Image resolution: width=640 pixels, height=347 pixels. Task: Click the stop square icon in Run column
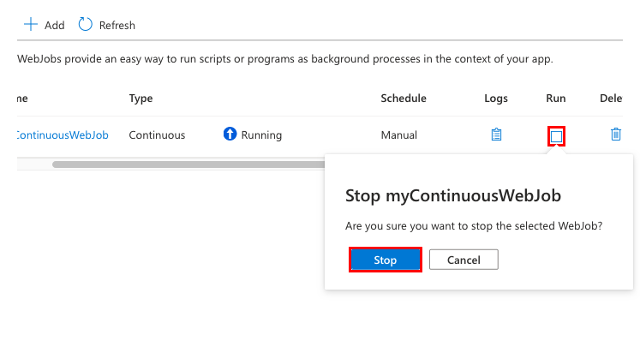(556, 136)
